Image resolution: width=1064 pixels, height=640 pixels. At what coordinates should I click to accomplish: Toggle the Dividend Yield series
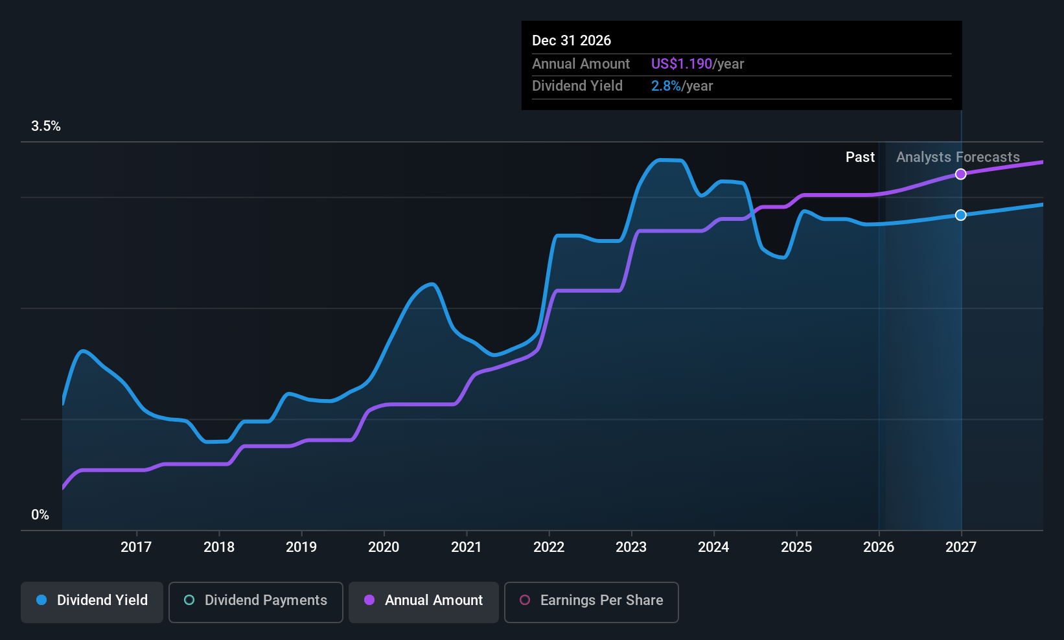(92, 602)
